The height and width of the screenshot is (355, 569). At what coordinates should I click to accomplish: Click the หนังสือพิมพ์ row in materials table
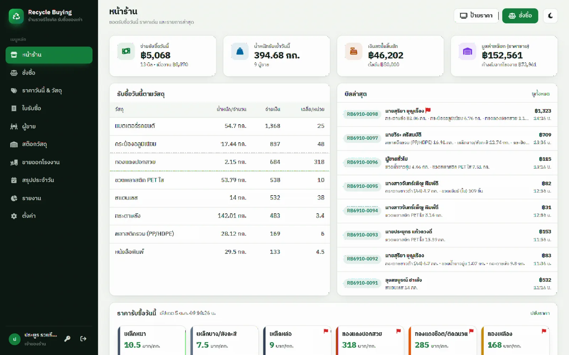[219, 252]
